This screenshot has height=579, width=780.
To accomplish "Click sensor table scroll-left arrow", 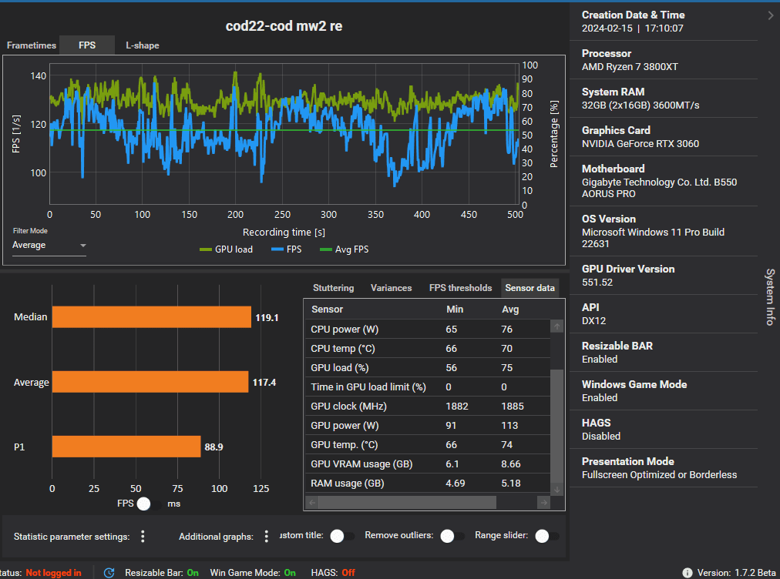I will 312,503.
